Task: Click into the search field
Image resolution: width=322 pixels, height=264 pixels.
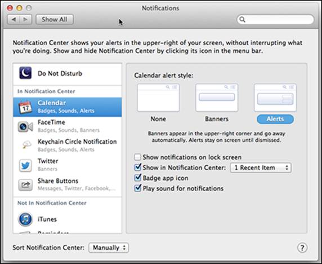Action: (276, 20)
